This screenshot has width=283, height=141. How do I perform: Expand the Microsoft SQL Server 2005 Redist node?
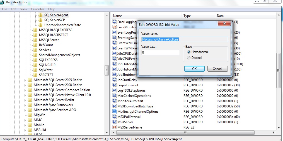[25, 80]
